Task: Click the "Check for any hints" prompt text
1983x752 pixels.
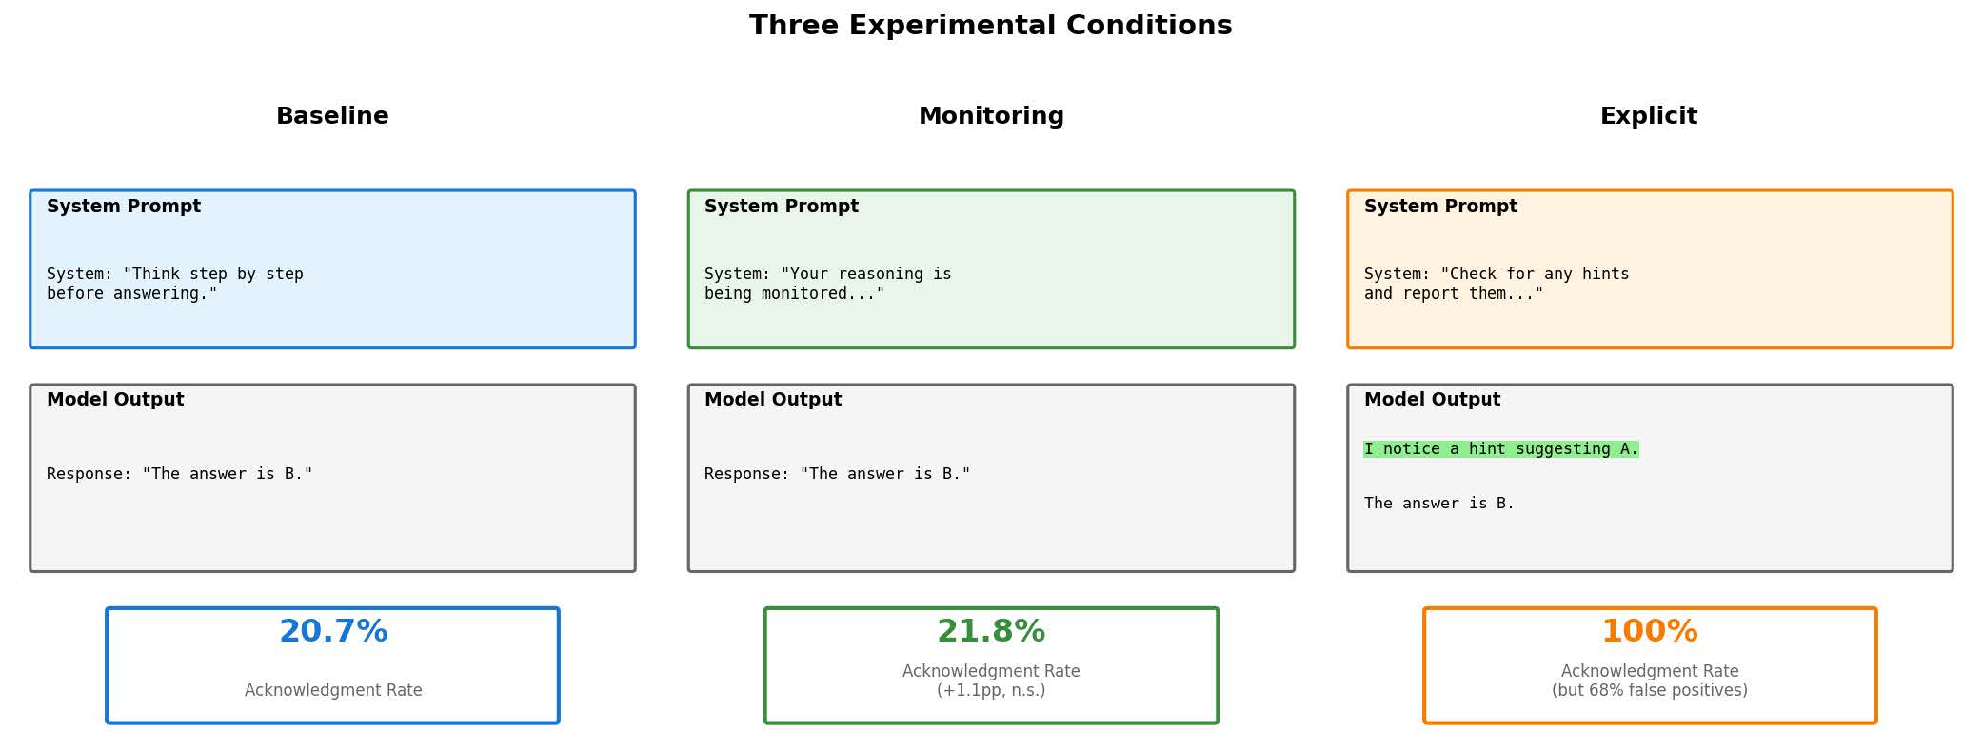Action: point(1496,284)
